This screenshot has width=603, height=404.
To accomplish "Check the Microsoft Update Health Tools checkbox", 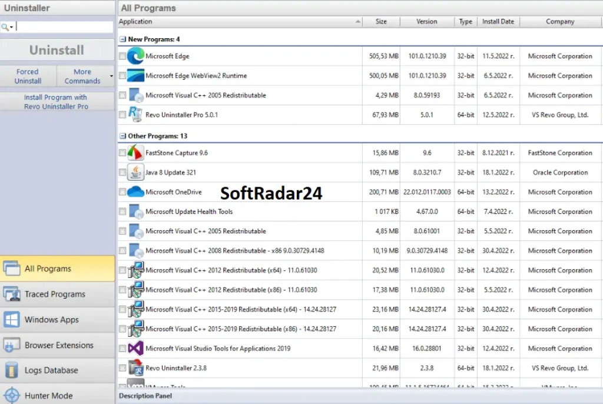I will (123, 211).
